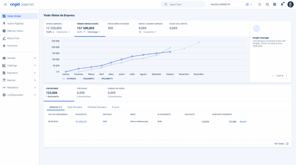The width and height of the screenshot is (296, 165).
Task: Click the external link icon in the company selector
Action: (247, 5)
